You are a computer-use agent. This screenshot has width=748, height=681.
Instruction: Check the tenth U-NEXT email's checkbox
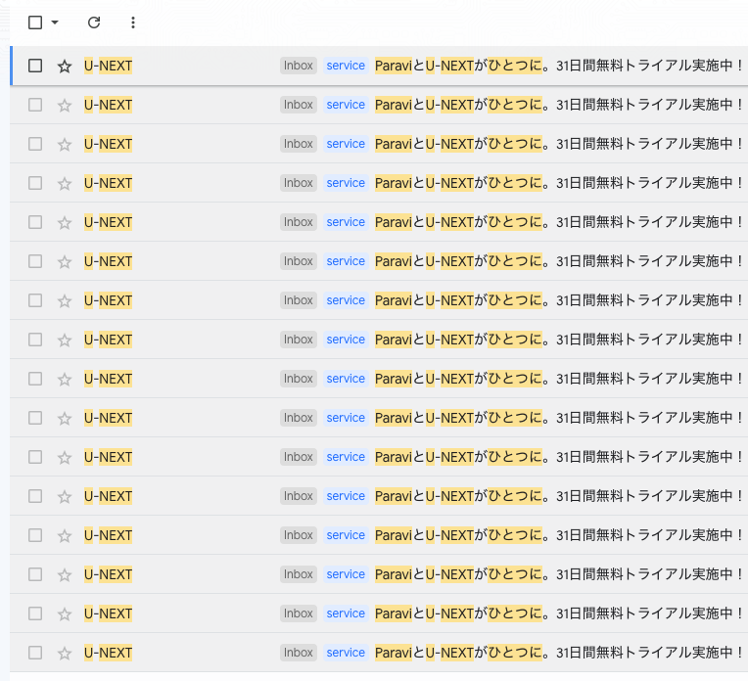[35, 418]
